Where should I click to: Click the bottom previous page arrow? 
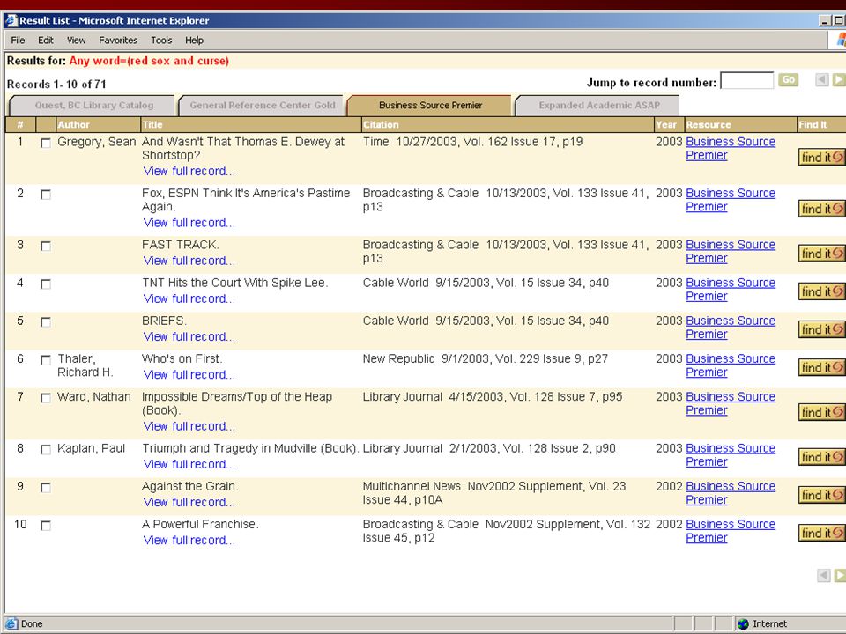coord(824,575)
